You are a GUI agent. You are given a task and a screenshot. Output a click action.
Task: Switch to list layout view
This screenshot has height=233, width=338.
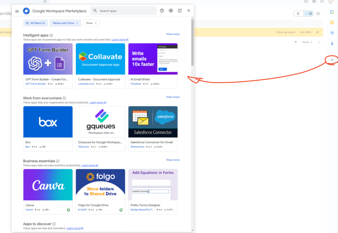298,14
